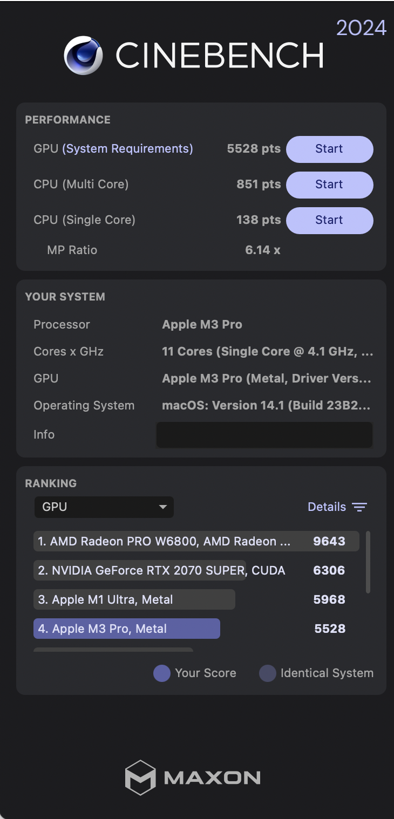Select Apple M3 Pro ranking entry
Viewport: 394px width, 819px height.
pyautogui.click(x=127, y=629)
